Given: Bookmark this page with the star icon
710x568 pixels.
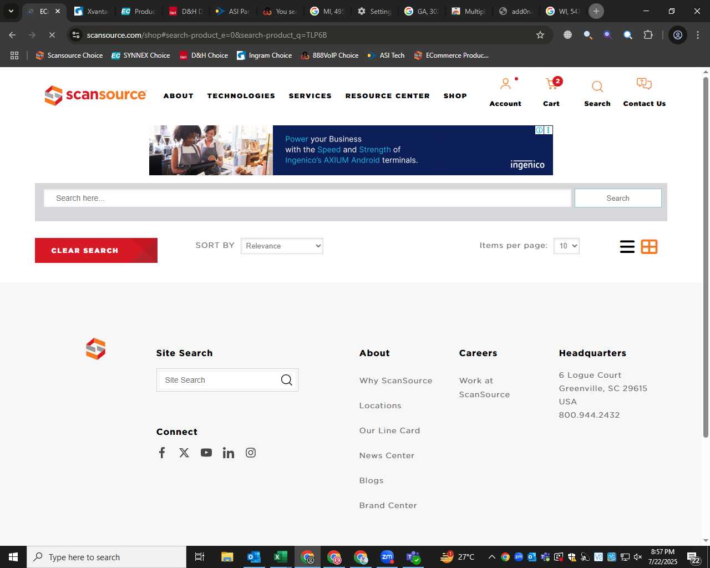Looking at the screenshot, I should 540,35.
